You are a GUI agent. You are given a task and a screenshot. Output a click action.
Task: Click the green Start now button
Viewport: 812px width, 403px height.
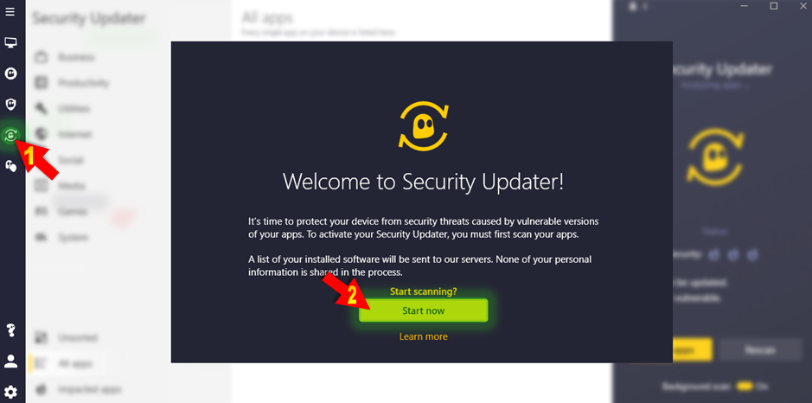point(423,310)
